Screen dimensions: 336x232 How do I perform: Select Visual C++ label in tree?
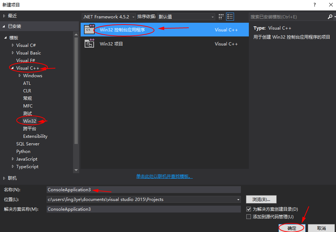point(27,68)
